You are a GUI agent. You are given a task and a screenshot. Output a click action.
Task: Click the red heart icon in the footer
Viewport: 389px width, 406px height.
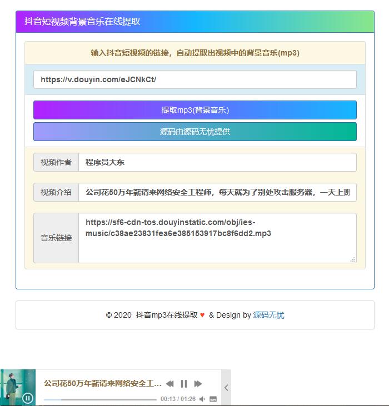[x=202, y=315]
